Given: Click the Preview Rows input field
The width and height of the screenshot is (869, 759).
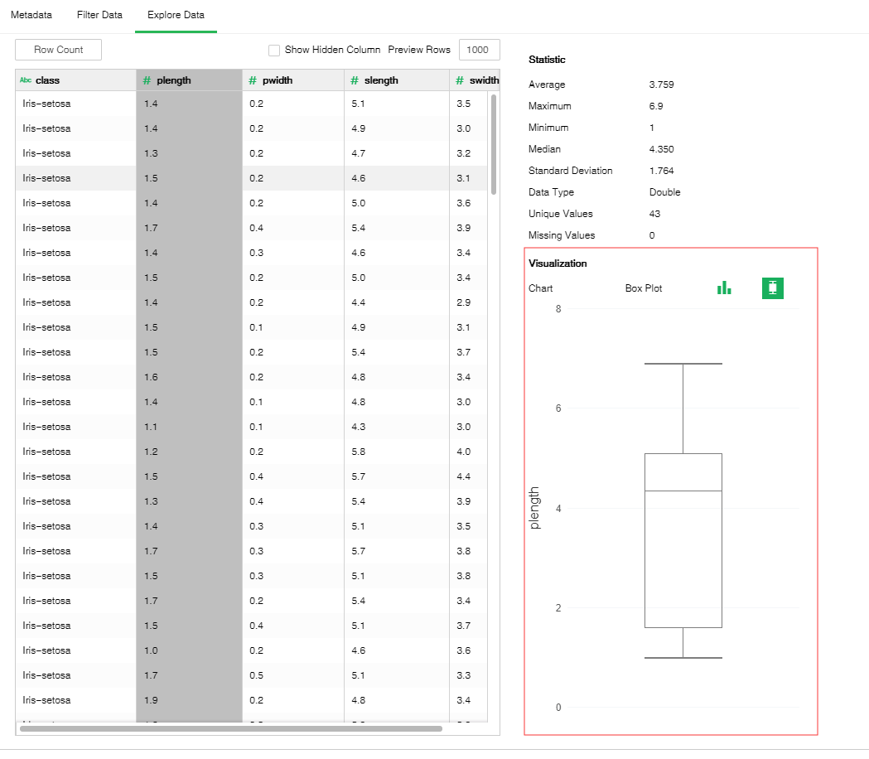Looking at the screenshot, I should coord(479,50).
